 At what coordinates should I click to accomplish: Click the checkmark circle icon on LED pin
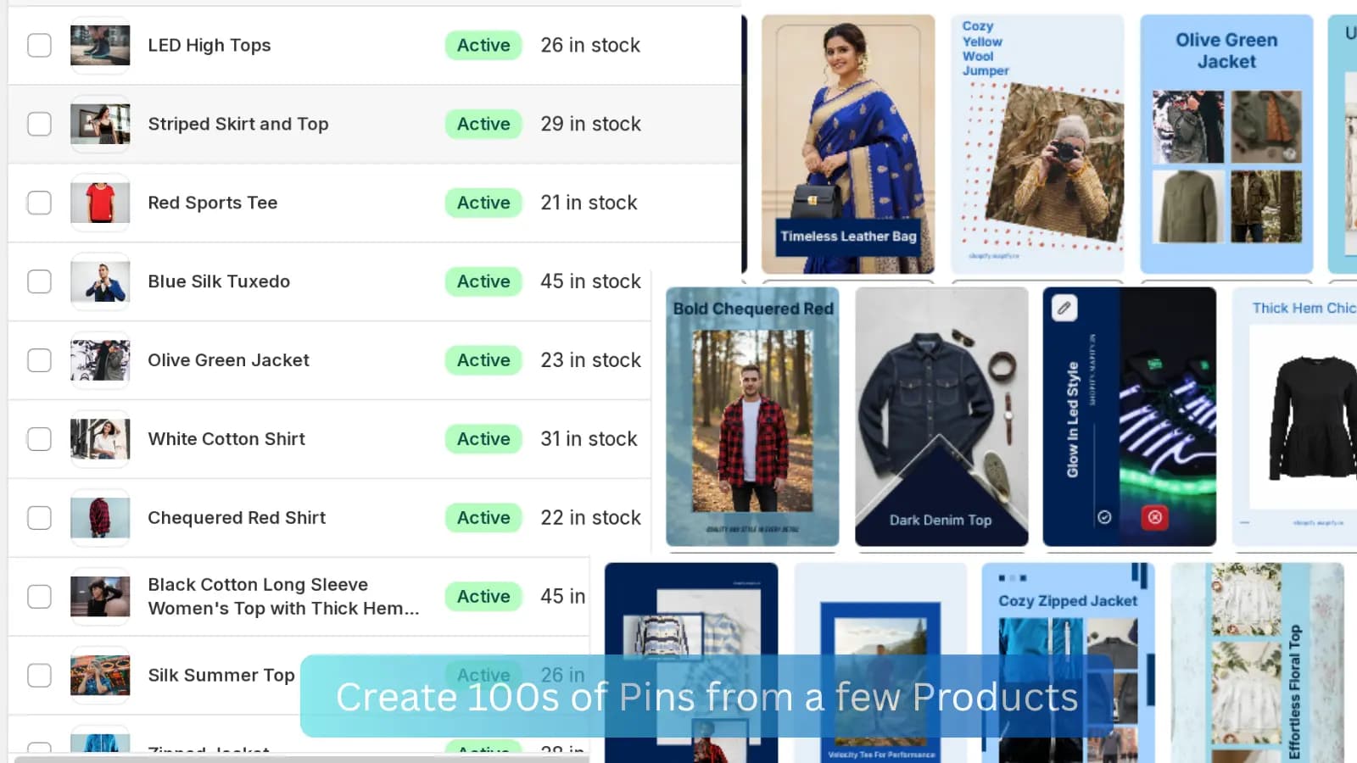[x=1104, y=517]
